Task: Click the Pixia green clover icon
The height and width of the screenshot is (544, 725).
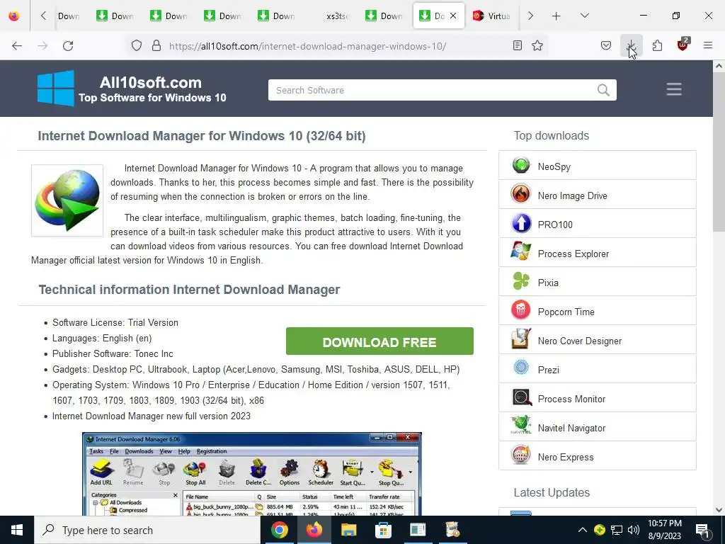Action: click(x=521, y=281)
